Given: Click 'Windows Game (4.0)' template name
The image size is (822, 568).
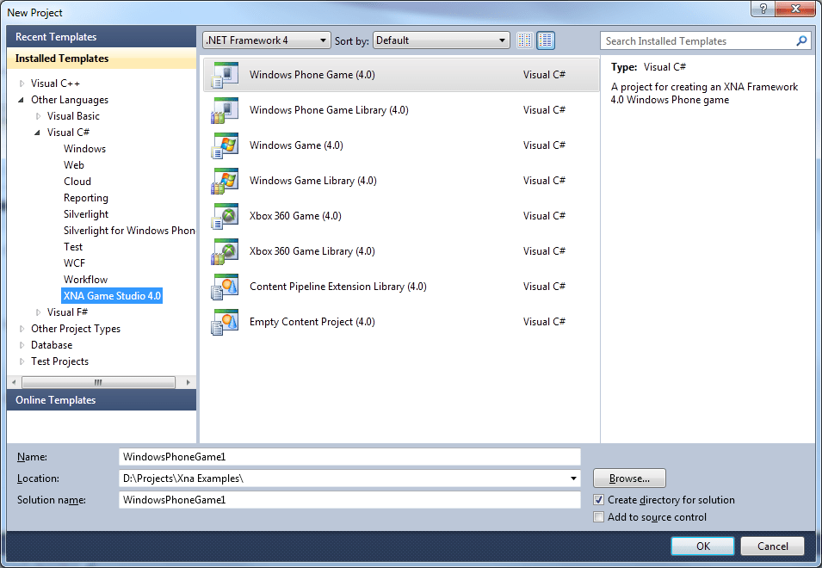Looking at the screenshot, I should tap(296, 145).
